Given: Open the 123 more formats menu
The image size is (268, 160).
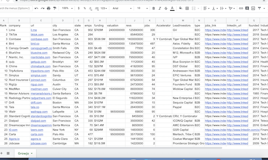Looking at the screenshot, I should point(103,8).
